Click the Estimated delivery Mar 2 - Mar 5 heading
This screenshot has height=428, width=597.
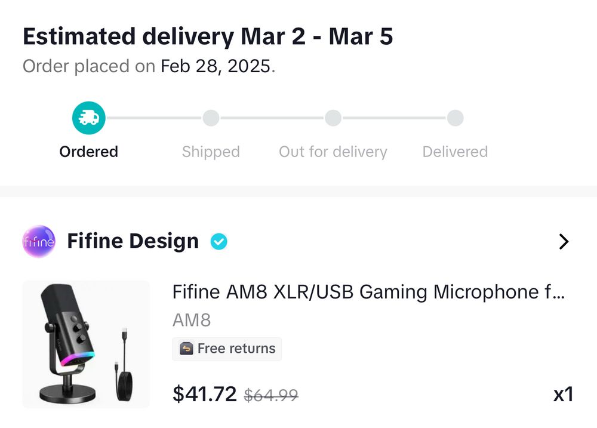pos(208,37)
